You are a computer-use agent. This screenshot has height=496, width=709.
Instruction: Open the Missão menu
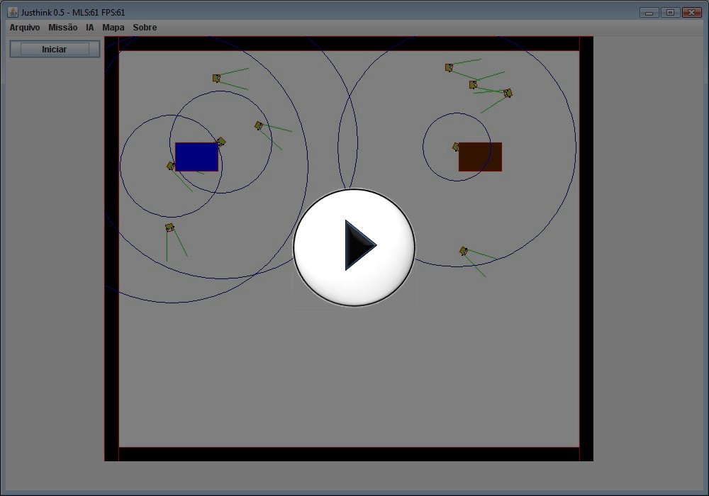click(x=63, y=28)
